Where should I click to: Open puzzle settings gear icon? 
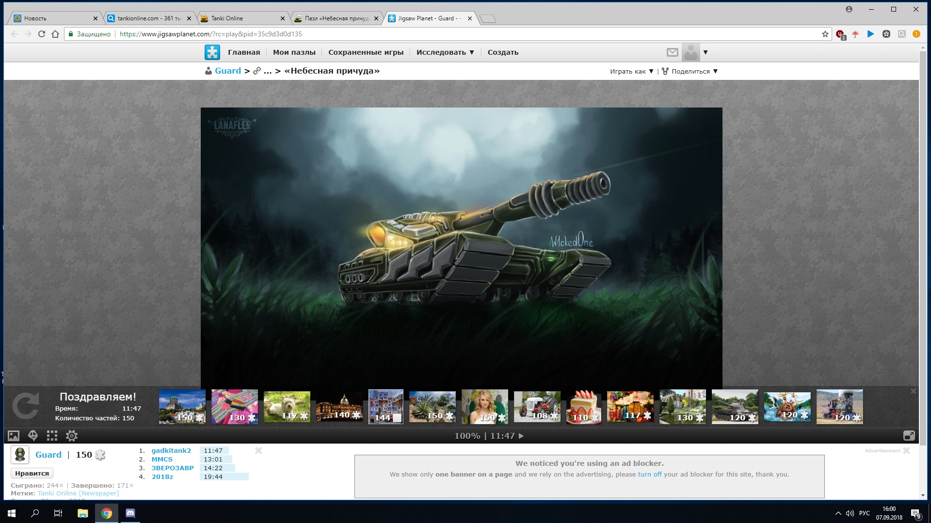(72, 436)
